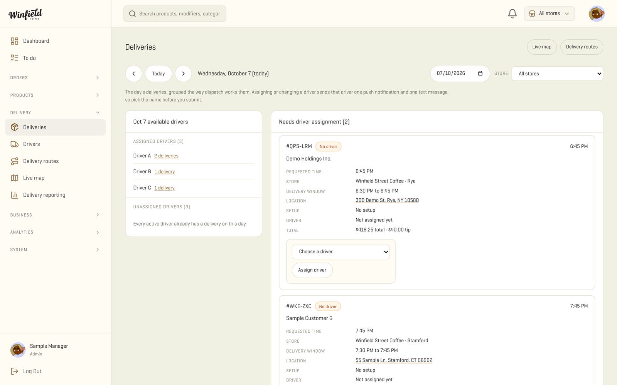This screenshot has width=617, height=385.
Task: Open Drivers page in sidebar
Action: pos(56,144)
